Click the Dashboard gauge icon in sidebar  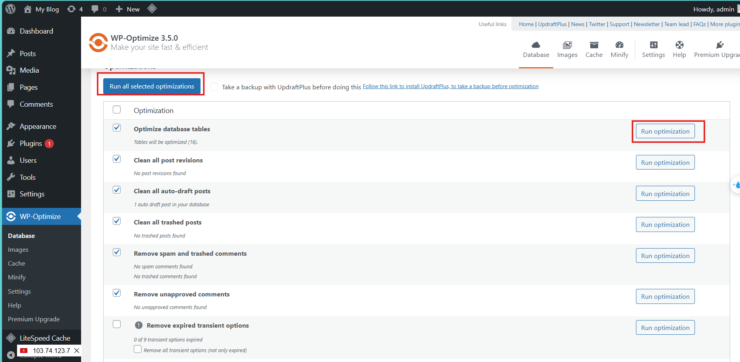click(11, 31)
